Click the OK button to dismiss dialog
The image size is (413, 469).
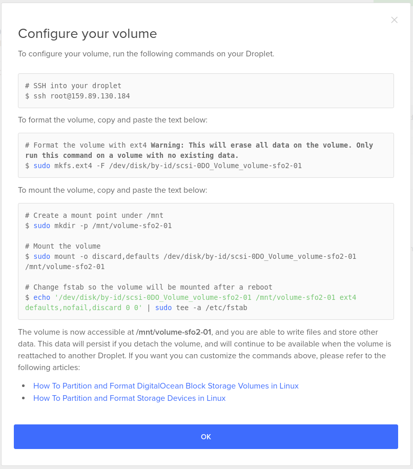206,436
